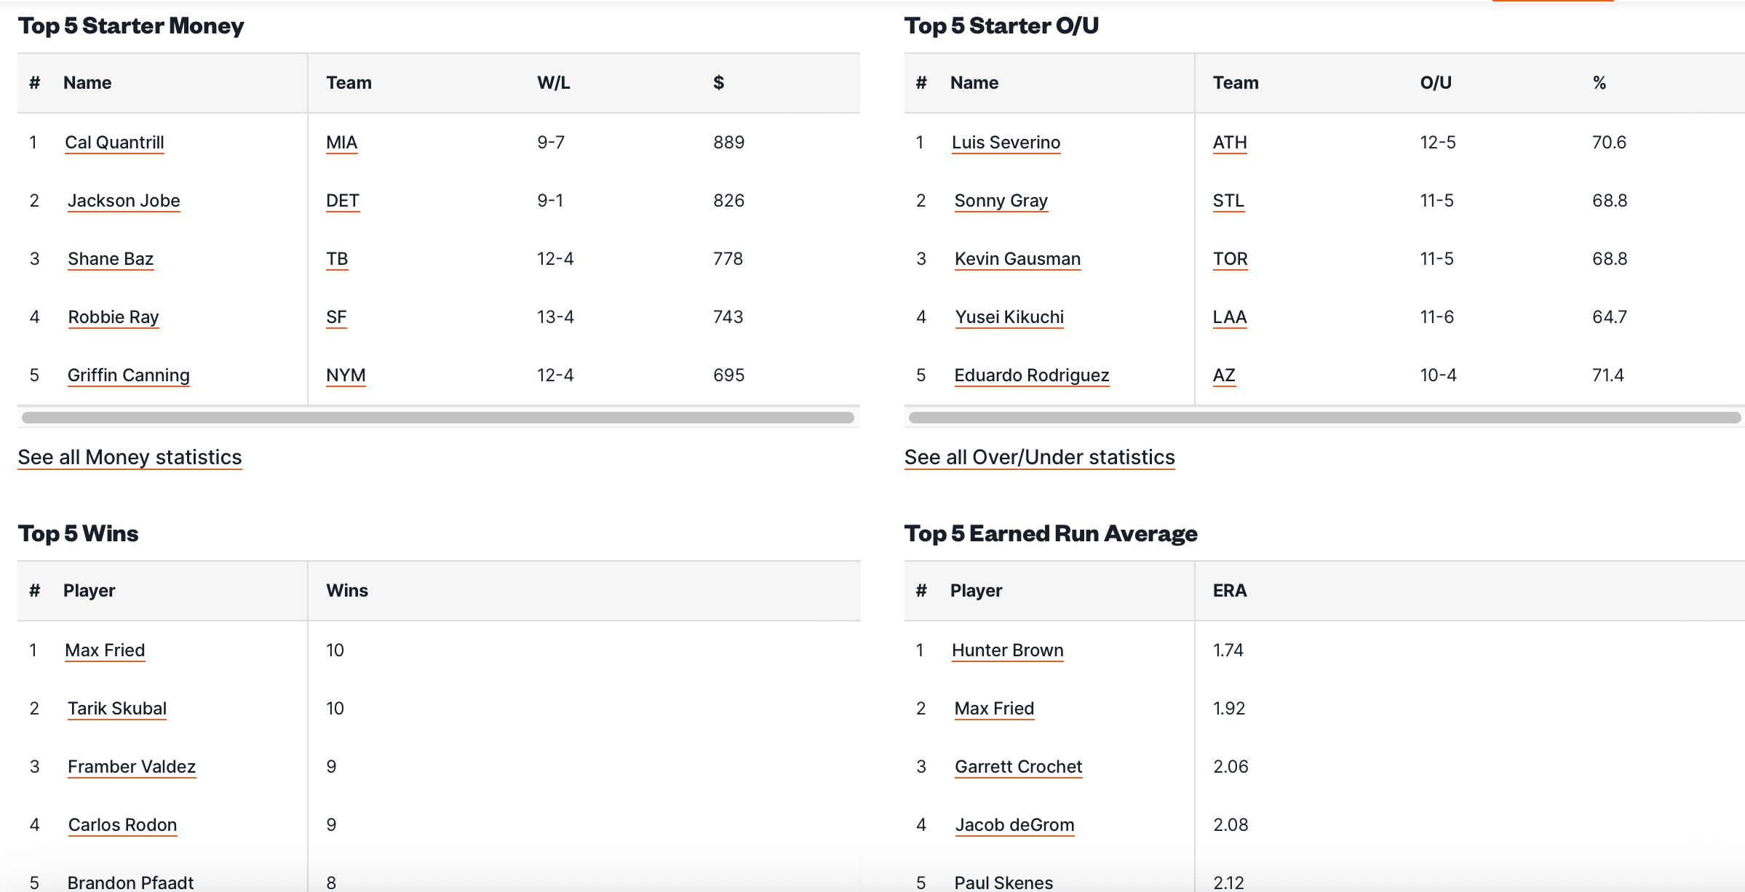Viewport: 1745px width, 892px height.
Task: Select the DET team link
Action: tap(342, 201)
